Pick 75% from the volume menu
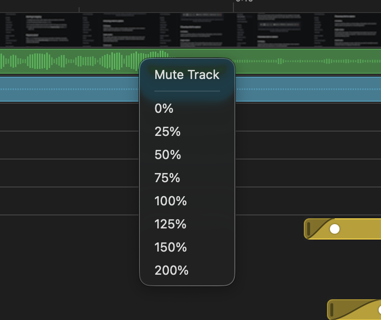 [x=187, y=178]
